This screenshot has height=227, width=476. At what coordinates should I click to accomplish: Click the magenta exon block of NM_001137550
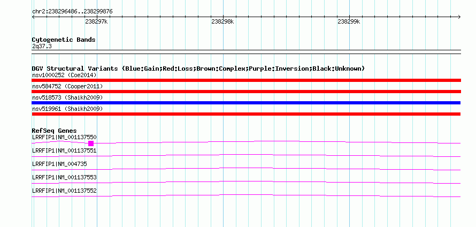pos(91,143)
